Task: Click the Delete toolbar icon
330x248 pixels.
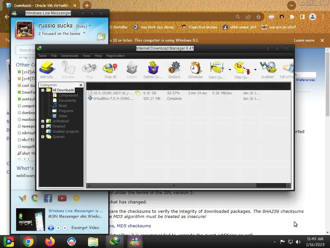Action: click(x=132, y=70)
